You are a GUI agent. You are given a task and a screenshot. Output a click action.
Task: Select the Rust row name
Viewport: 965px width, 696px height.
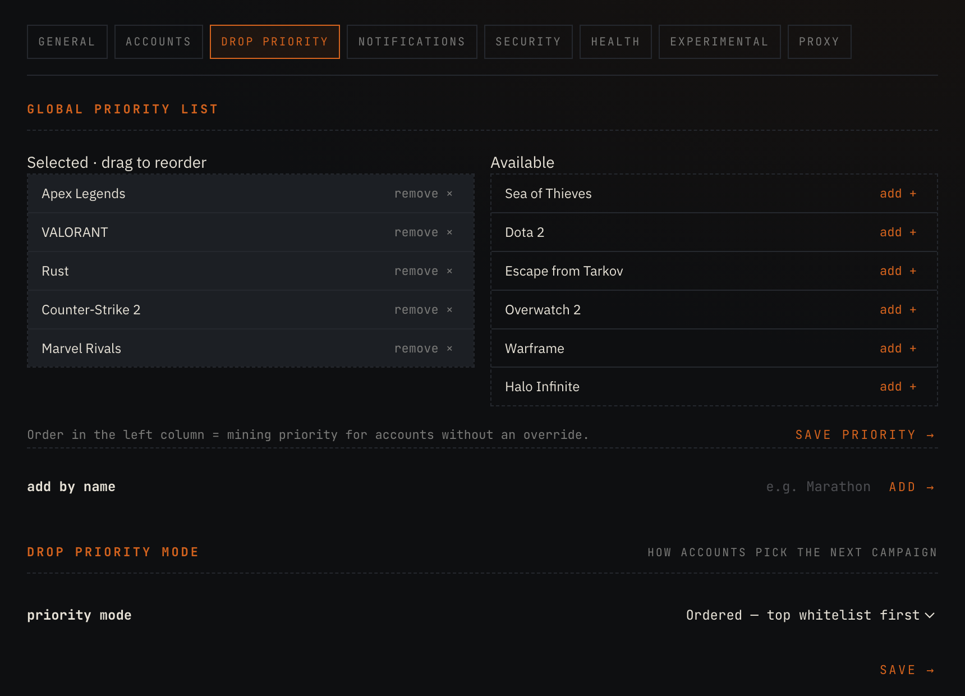pyautogui.click(x=55, y=271)
